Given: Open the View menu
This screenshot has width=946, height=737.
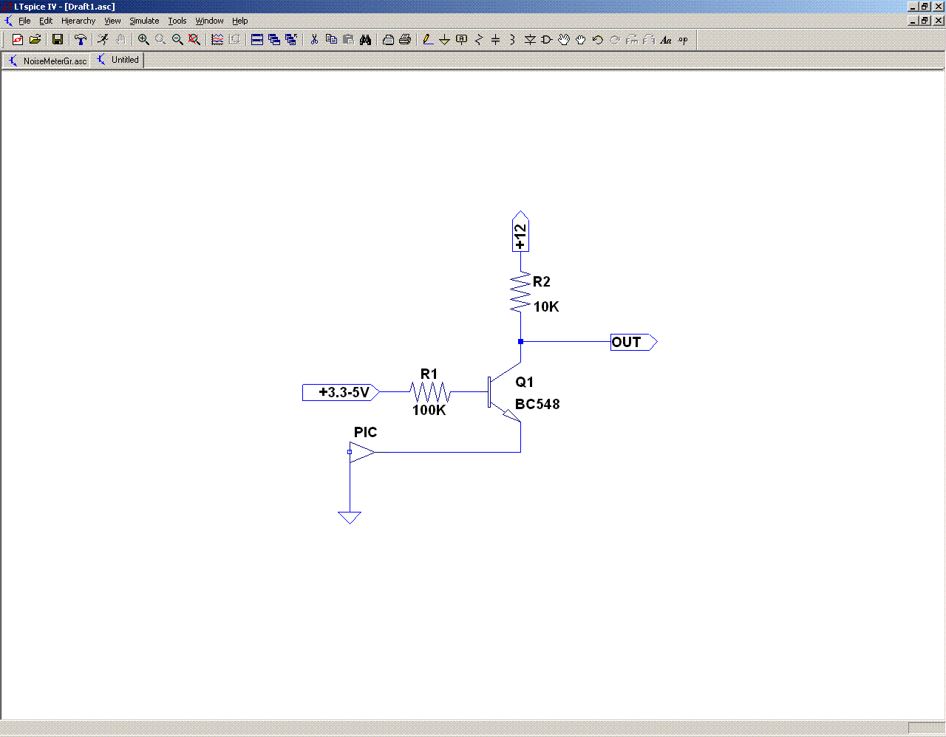Looking at the screenshot, I should point(112,21).
